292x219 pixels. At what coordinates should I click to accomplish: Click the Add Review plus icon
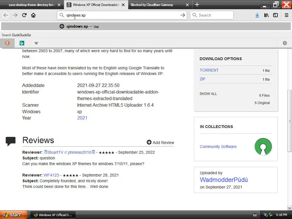pyautogui.click(x=149, y=142)
